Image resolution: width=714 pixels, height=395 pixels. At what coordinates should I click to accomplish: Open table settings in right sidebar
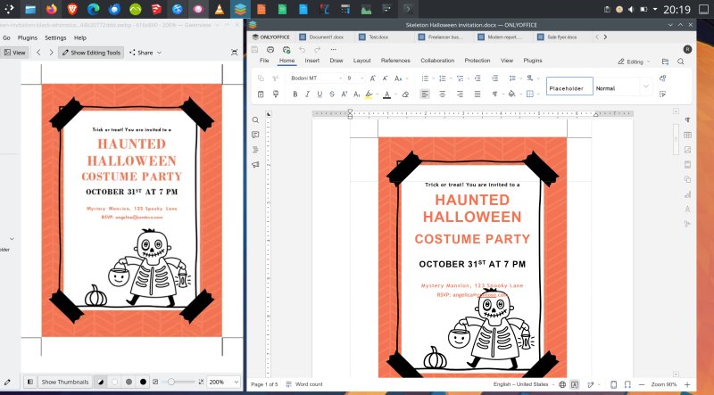[x=687, y=135]
